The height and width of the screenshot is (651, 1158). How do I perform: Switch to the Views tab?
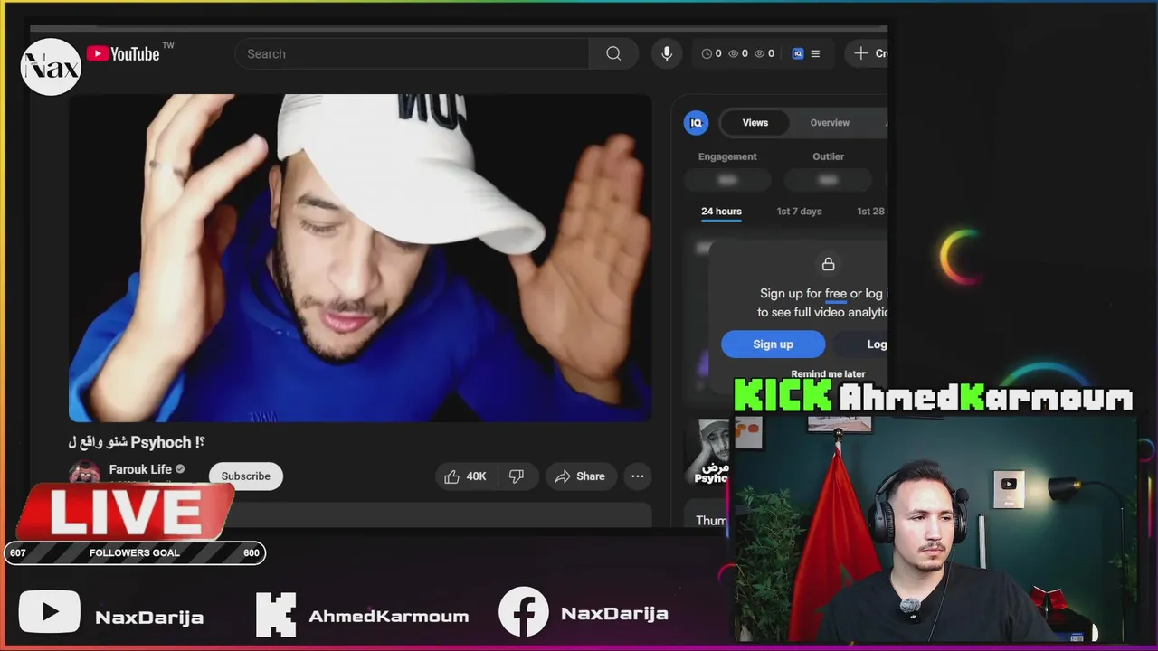click(755, 123)
